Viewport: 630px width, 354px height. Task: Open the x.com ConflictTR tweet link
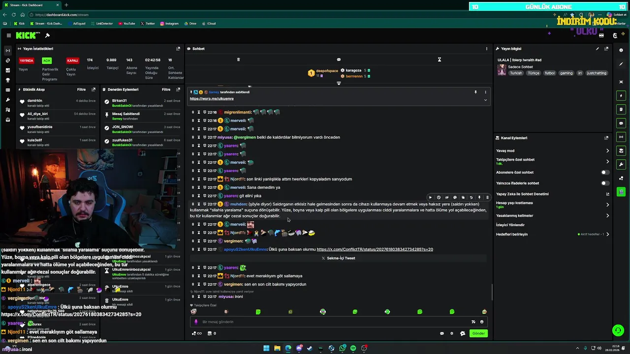tap(375, 249)
